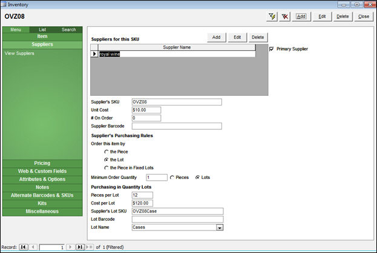
Task: Switch to the Search tab
Action: (69, 30)
